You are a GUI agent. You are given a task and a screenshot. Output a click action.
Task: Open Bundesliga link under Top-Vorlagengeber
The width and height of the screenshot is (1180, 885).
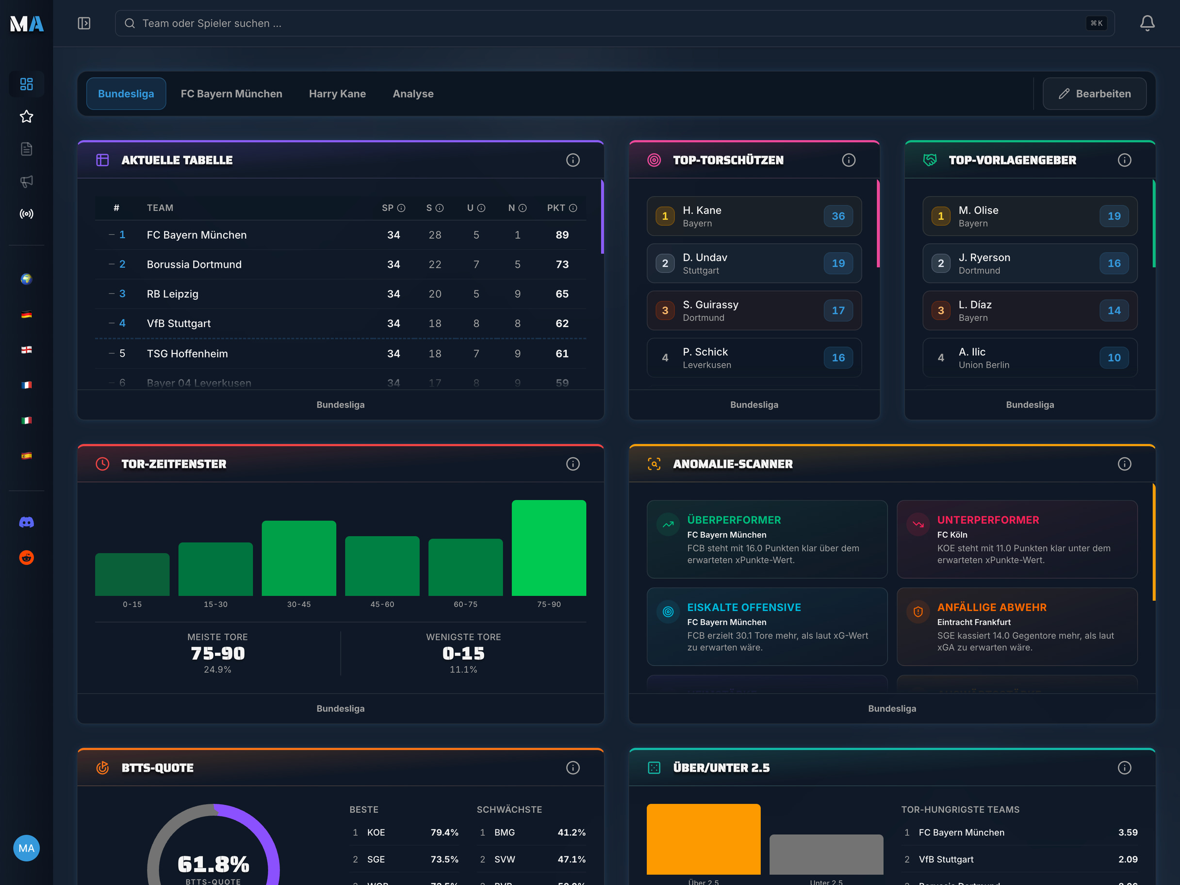coord(1030,405)
